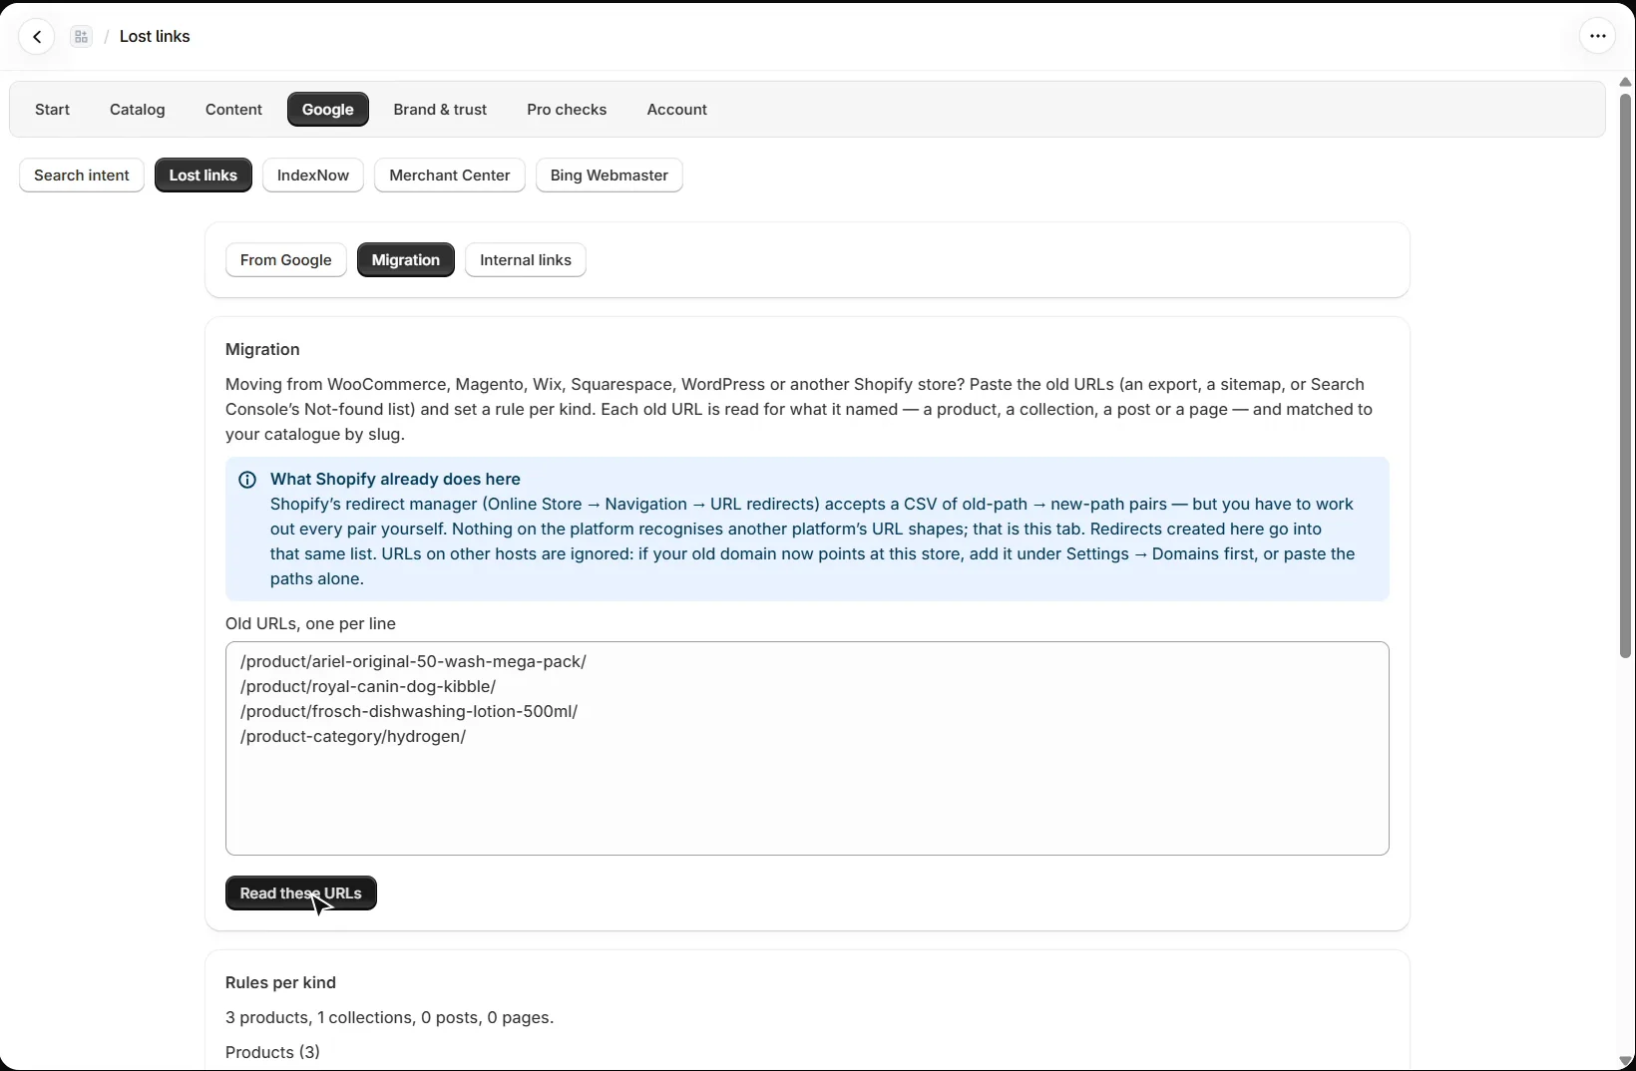Viewport: 1636px width, 1071px height.
Task: Show the From Google section
Action: (286, 260)
